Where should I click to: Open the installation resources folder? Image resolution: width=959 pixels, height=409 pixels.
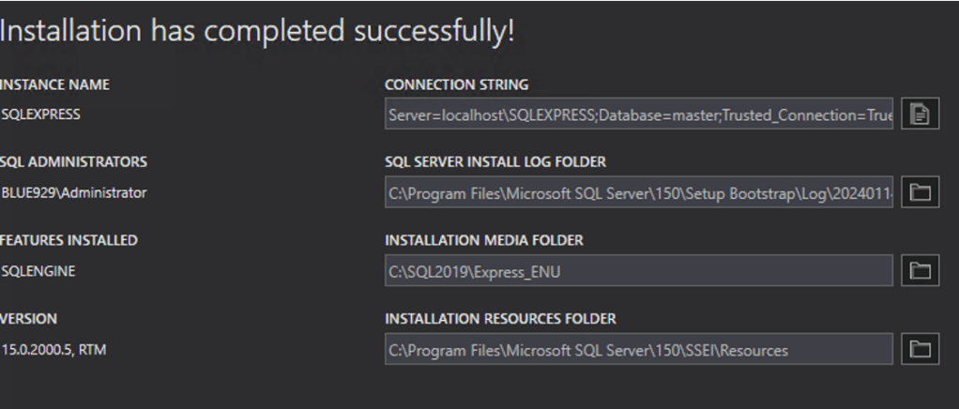pyautogui.click(x=921, y=350)
